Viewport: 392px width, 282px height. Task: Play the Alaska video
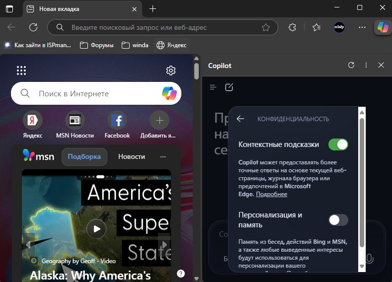[x=96, y=229]
